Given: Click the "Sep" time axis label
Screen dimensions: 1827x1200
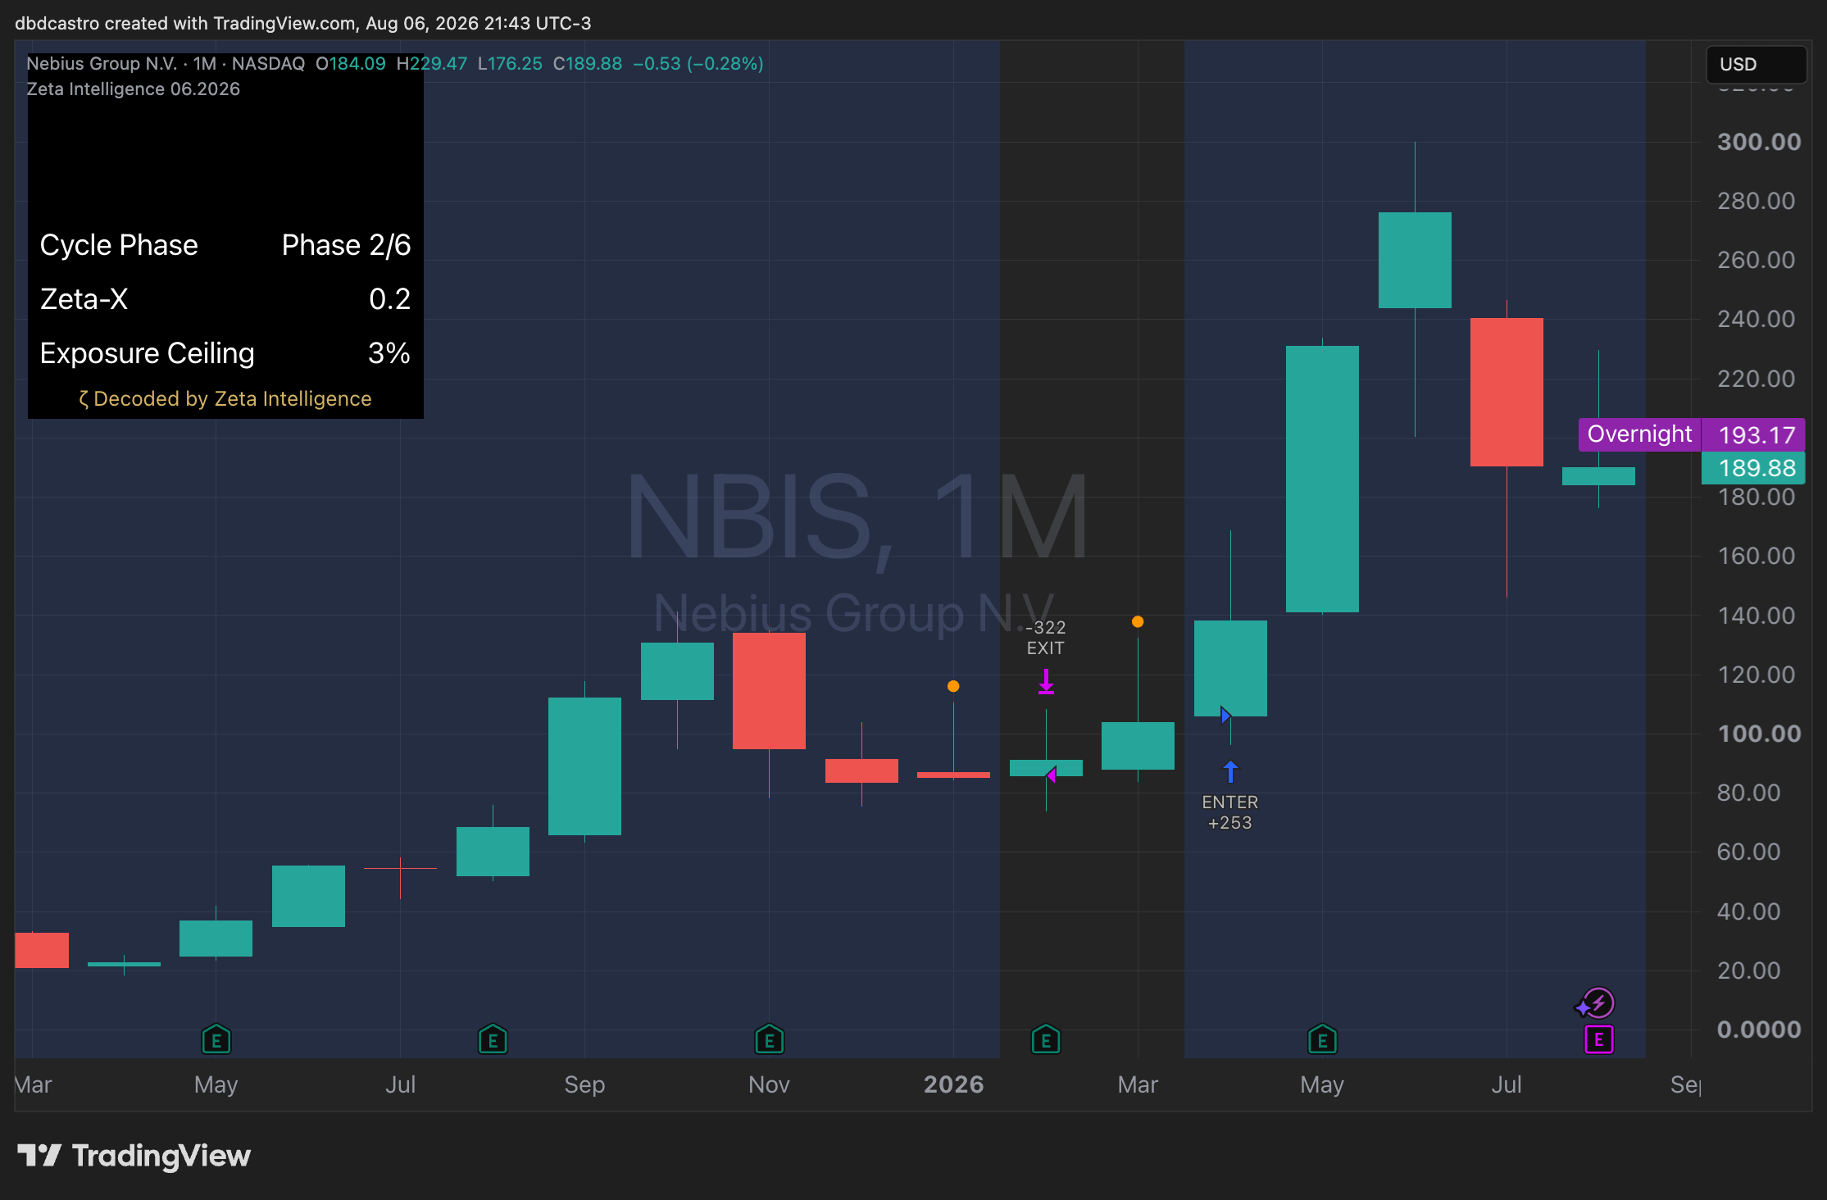Looking at the screenshot, I should coord(584,1084).
